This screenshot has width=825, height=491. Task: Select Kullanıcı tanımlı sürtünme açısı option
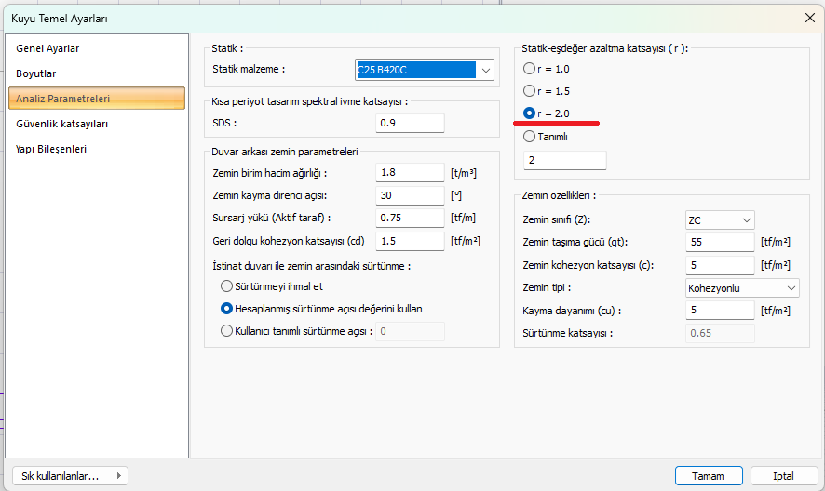226,331
